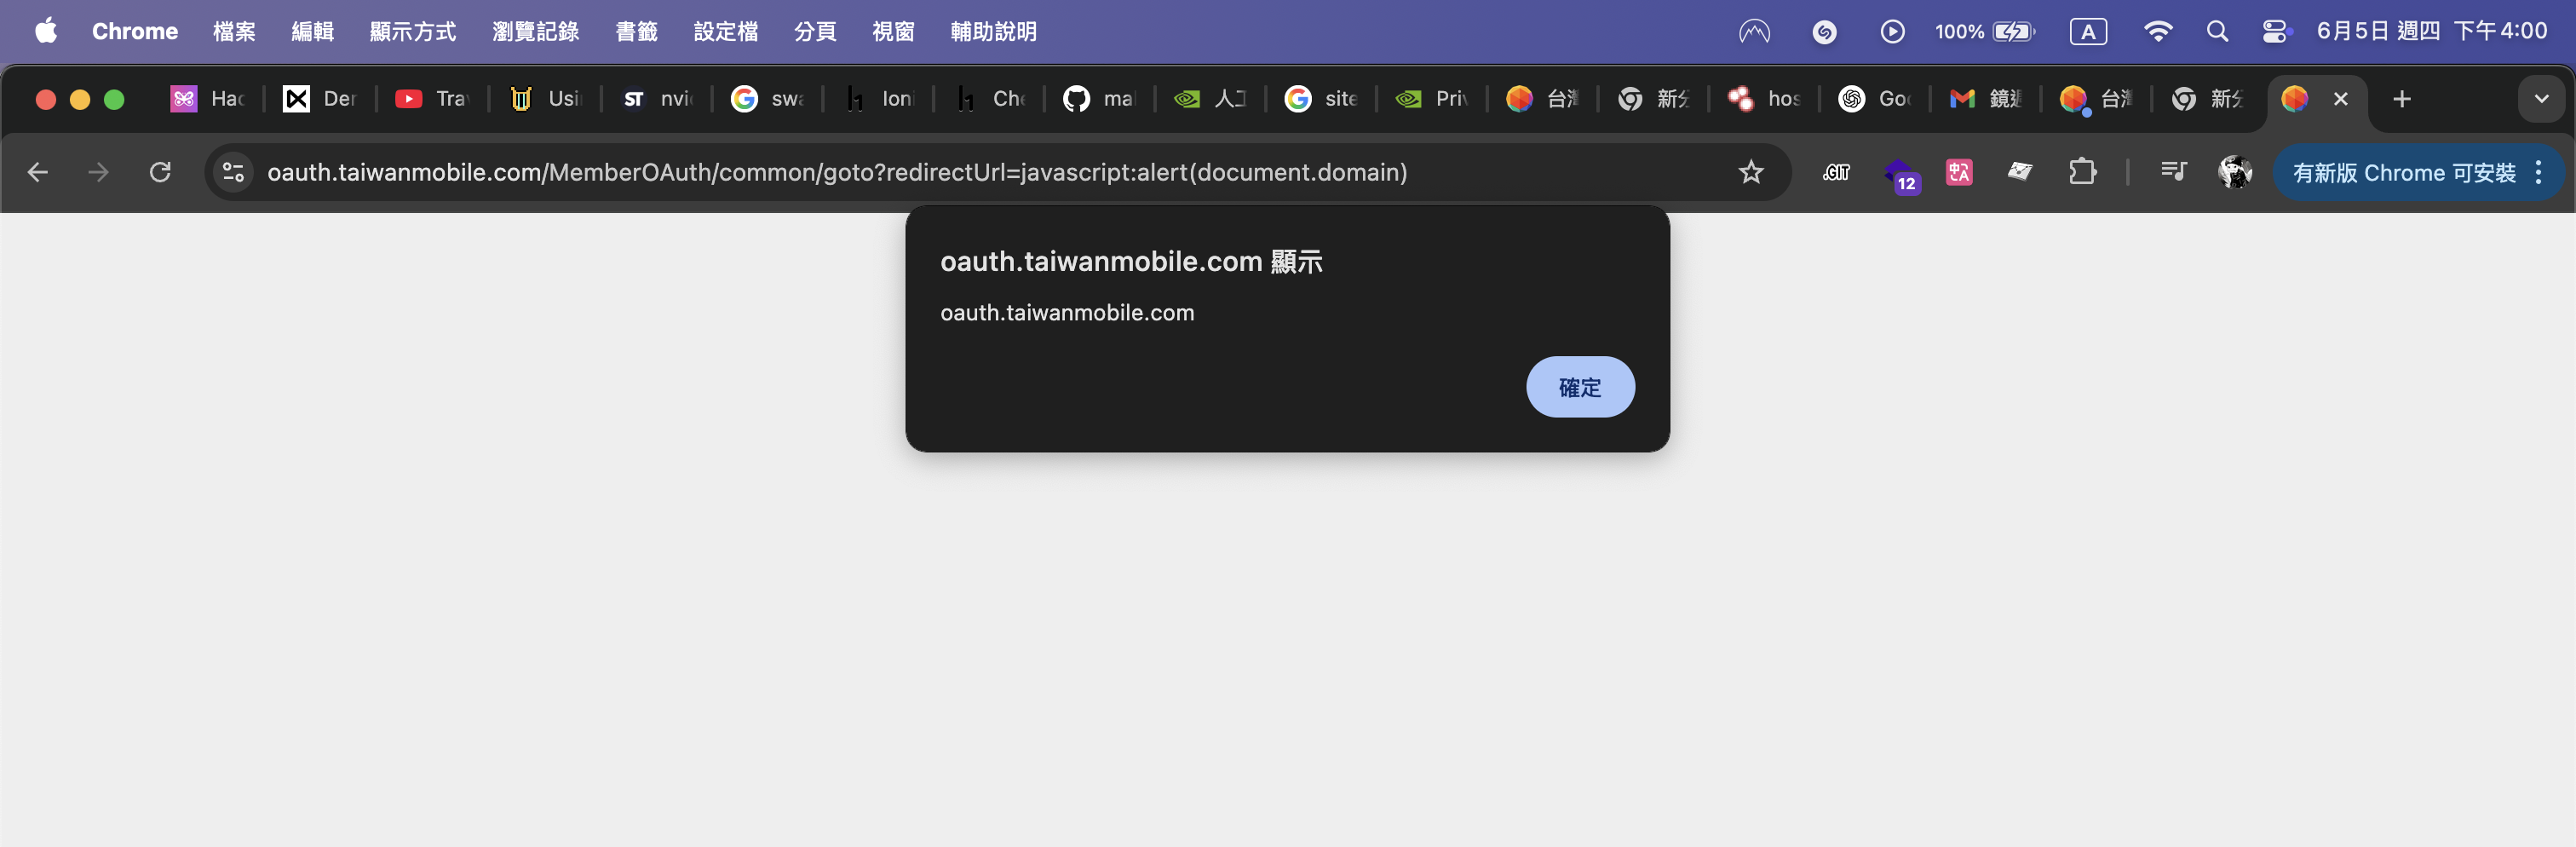Open the 書籤 menu
Viewport: 2576px width, 847px height.
(636, 31)
